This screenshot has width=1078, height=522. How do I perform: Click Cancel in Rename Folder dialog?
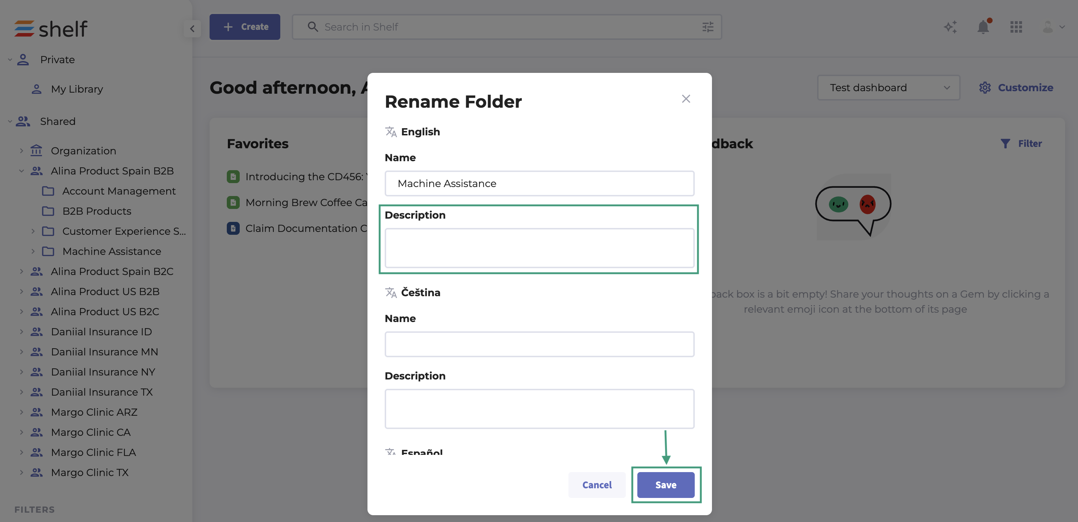[x=597, y=485]
